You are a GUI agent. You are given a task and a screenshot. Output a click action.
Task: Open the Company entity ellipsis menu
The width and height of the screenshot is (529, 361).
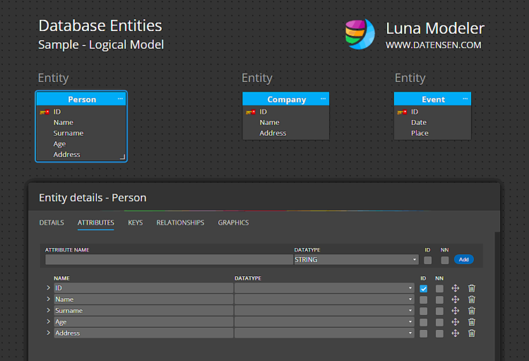pos(323,99)
